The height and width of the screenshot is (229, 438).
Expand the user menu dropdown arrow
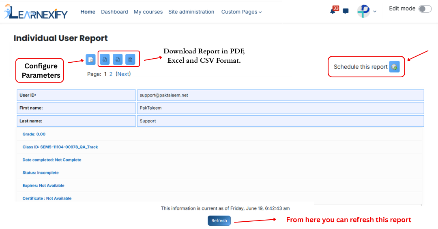(x=375, y=12)
